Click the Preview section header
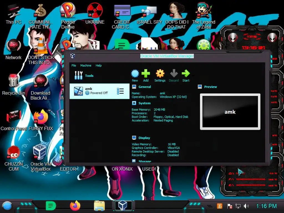284x213 pixels. click(x=211, y=87)
